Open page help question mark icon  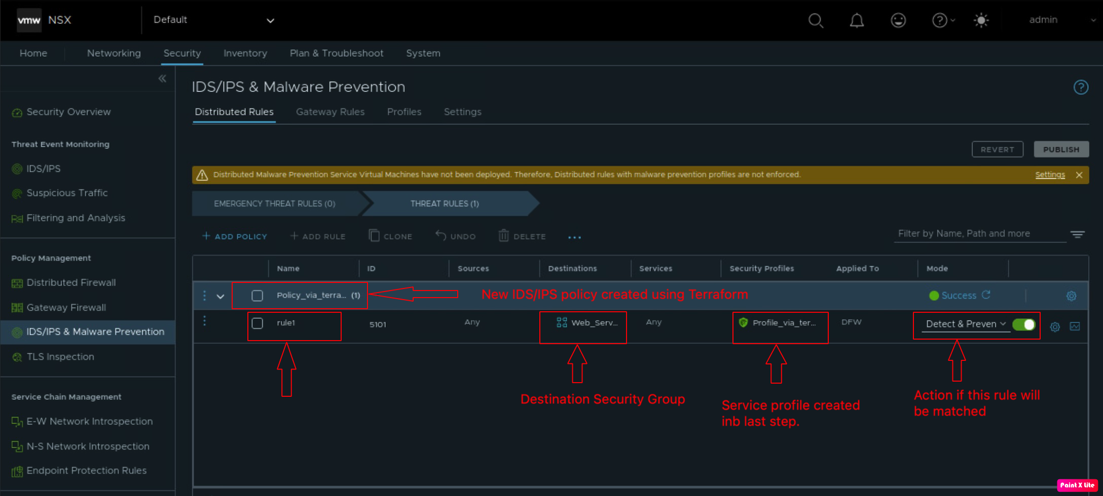pyautogui.click(x=1081, y=87)
